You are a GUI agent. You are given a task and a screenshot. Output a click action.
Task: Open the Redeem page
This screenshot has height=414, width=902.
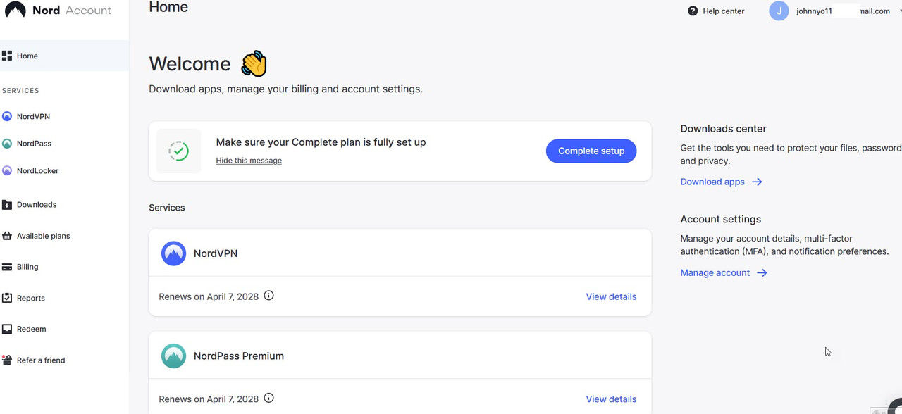31,330
